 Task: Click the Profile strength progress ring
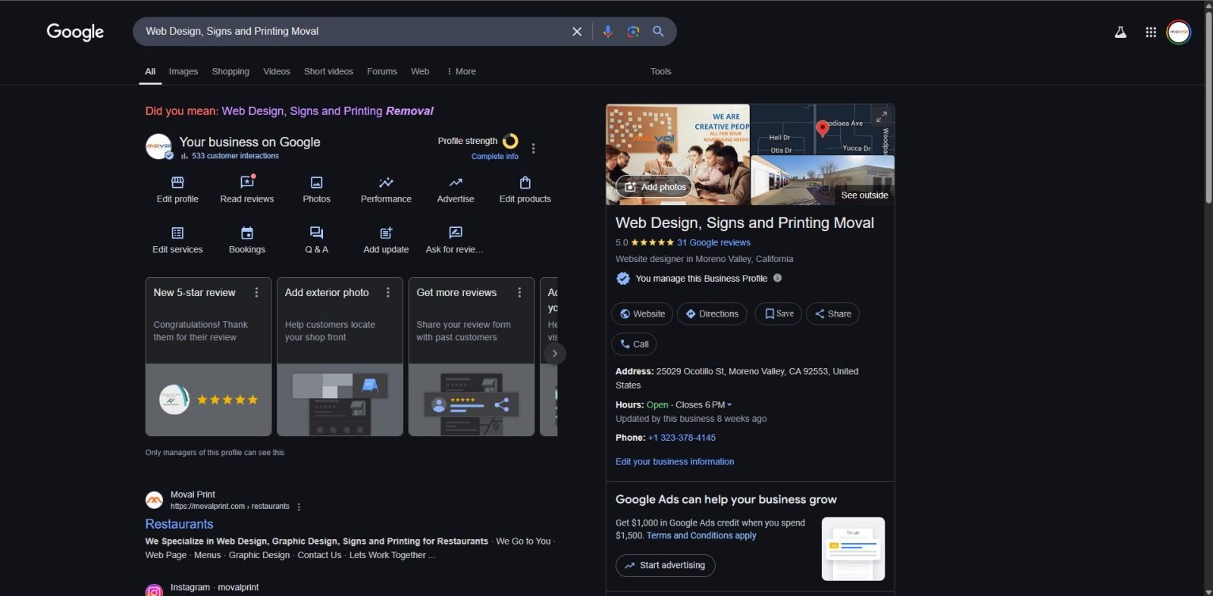pyautogui.click(x=510, y=141)
